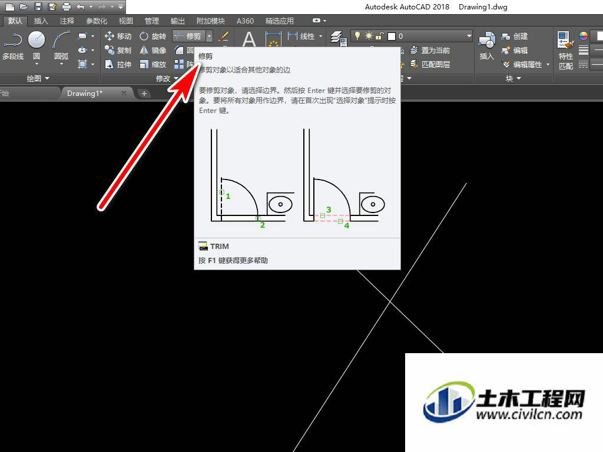Viewport: 603px width, 452px height.
Task: Click the 编辑 block editor button
Action: (x=514, y=50)
